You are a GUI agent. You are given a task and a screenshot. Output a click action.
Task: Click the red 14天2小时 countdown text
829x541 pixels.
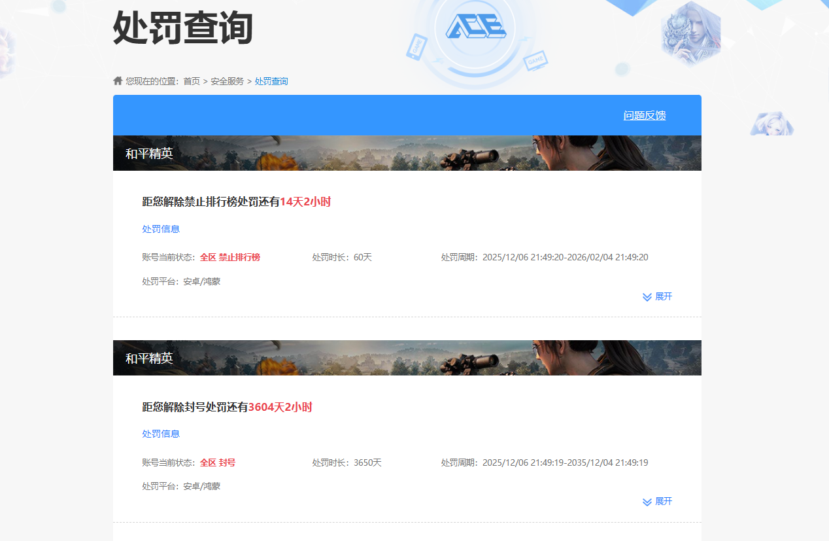point(305,202)
